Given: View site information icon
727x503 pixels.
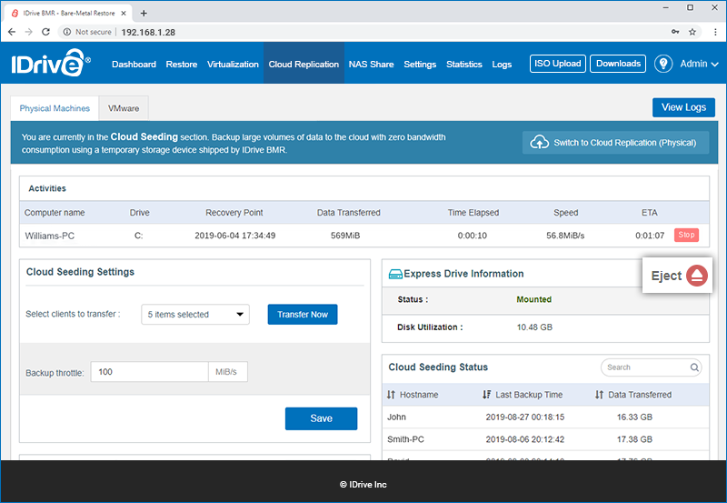Looking at the screenshot, I should [x=67, y=32].
